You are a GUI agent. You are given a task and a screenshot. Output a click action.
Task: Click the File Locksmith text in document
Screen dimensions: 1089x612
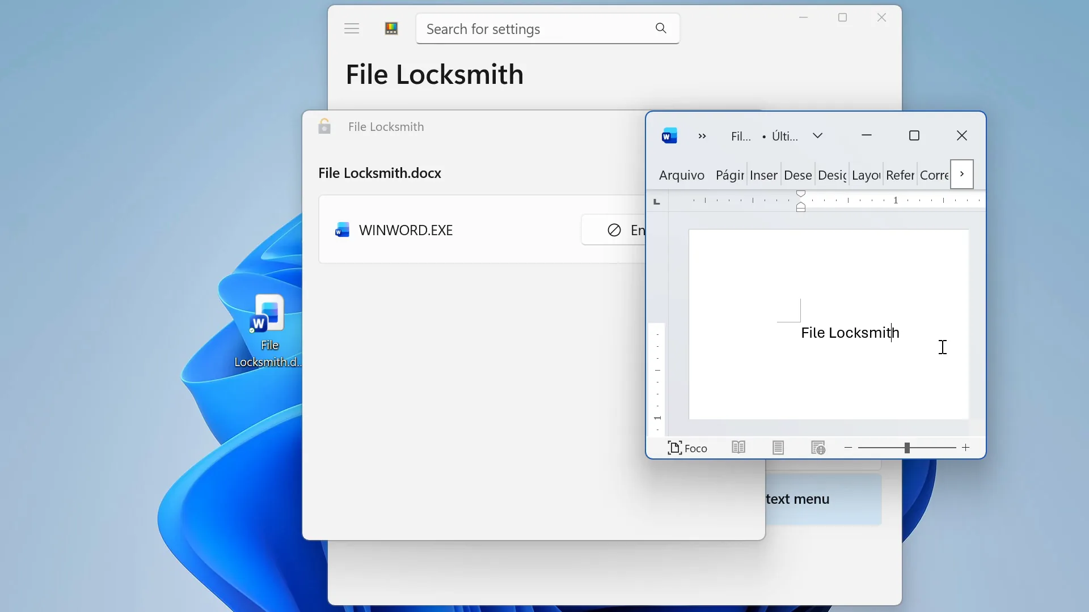pos(850,333)
